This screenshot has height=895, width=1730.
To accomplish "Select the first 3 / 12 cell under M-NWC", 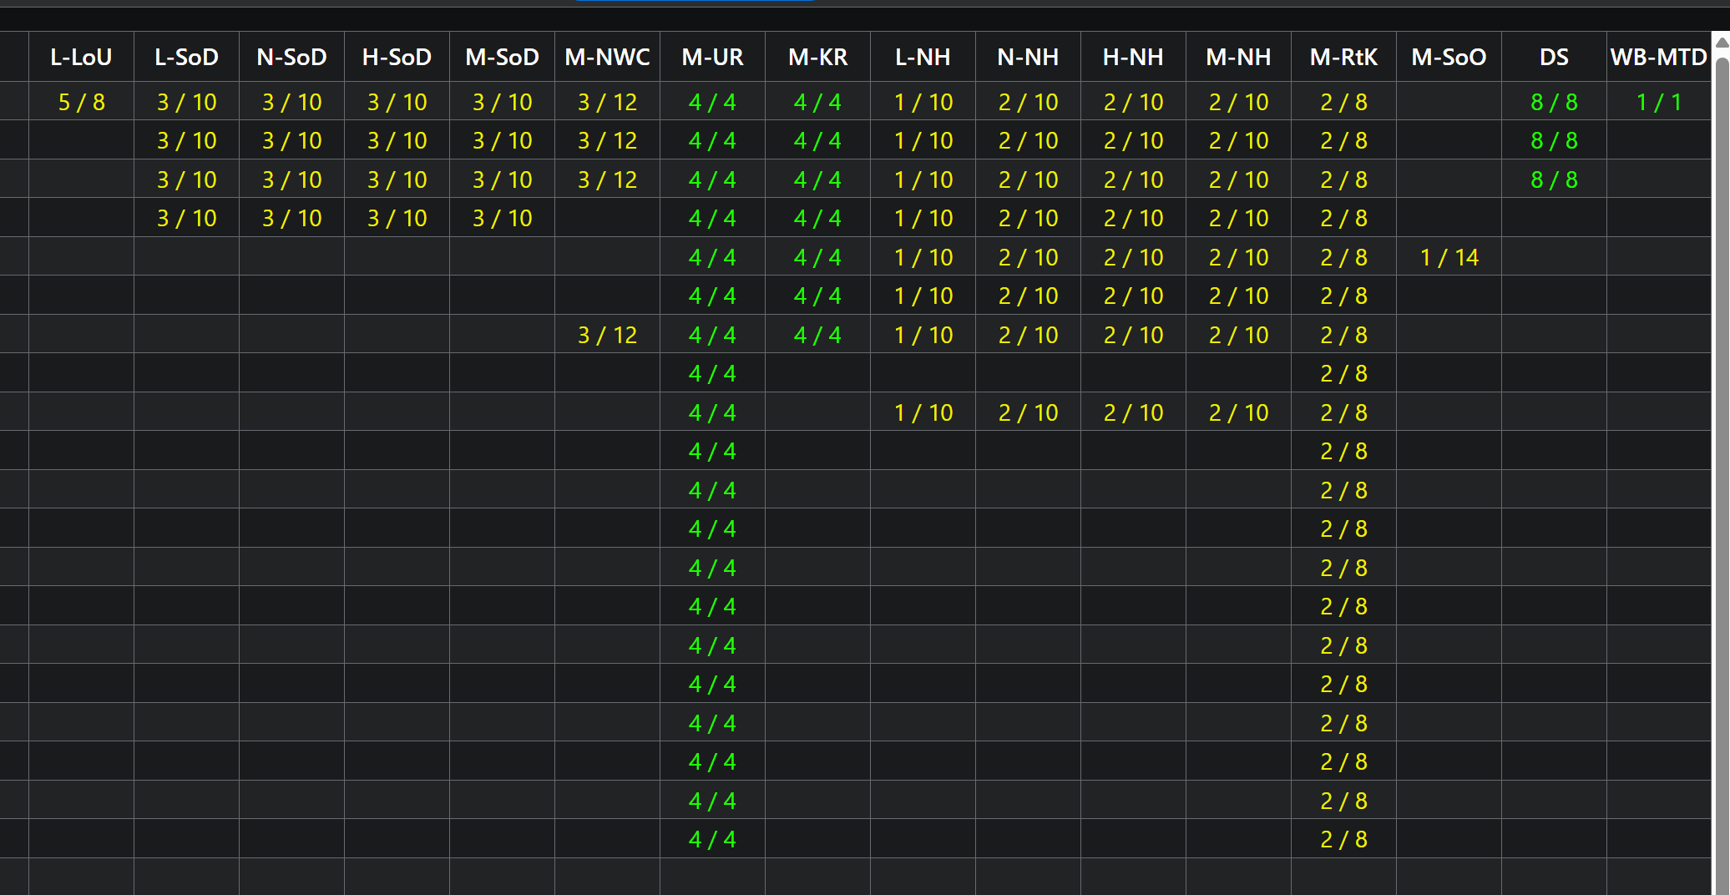I will 607,102.
